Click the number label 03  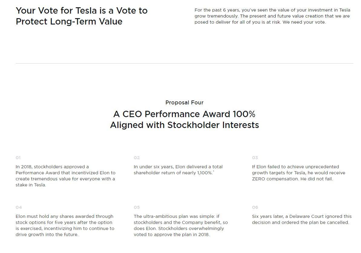(x=255, y=158)
